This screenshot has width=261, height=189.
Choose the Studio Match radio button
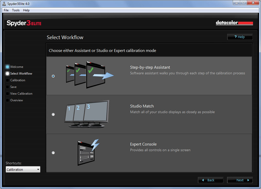point(53,114)
